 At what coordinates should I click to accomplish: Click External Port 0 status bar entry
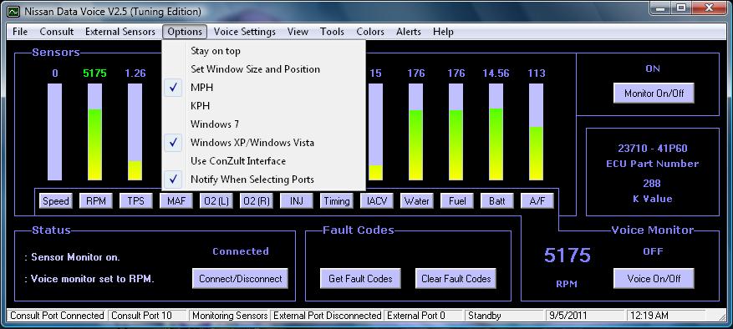coord(424,316)
